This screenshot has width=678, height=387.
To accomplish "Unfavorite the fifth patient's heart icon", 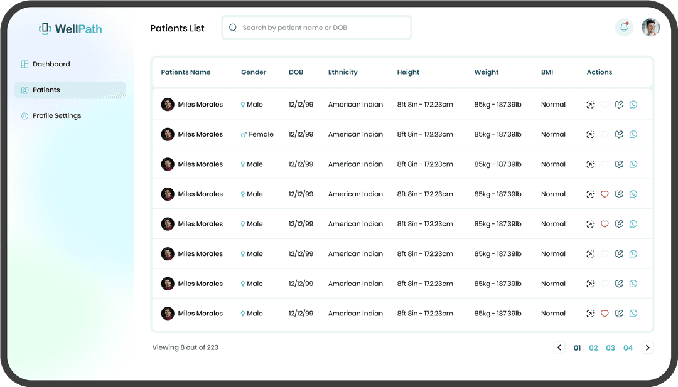I will pyautogui.click(x=605, y=223).
